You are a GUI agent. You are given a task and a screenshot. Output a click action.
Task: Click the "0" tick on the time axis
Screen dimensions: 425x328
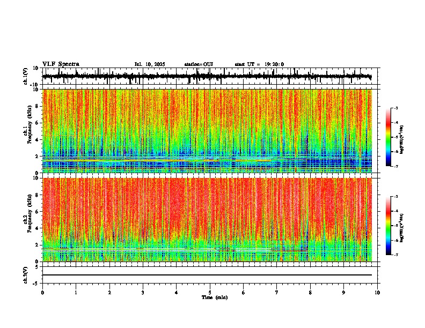coord(42,293)
